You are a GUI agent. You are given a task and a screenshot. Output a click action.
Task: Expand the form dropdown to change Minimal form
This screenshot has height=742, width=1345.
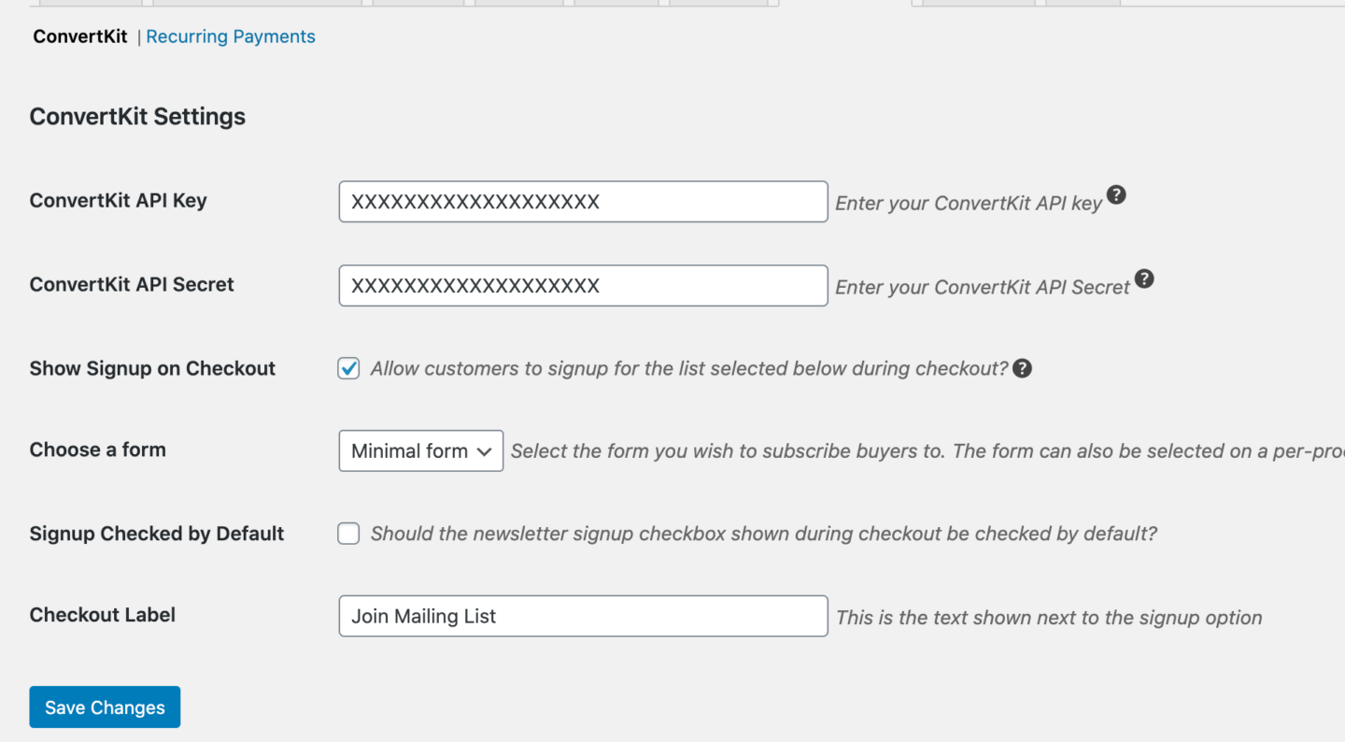click(420, 450)
